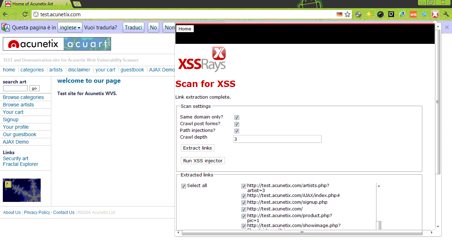452x250 pixels.
Task: Click the blue arrow extension icon
Action: (424, 14)
